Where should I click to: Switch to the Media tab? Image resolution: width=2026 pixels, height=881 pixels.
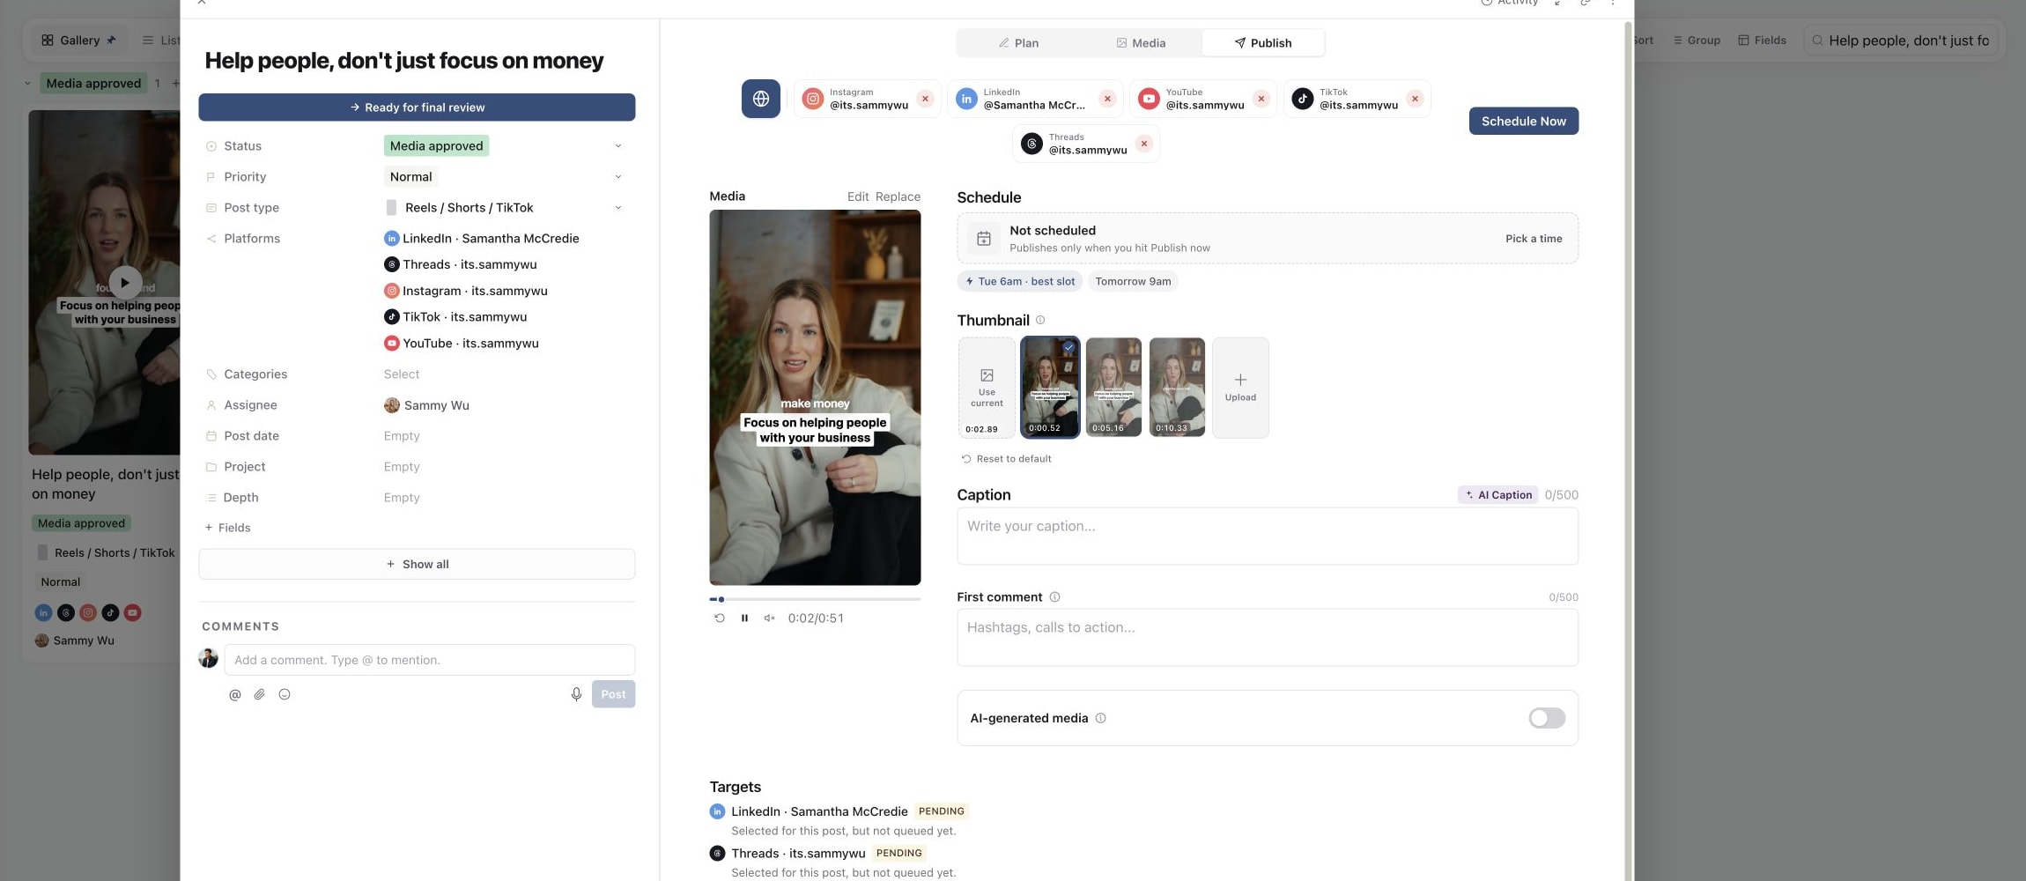pyautogui.click(x=1141, y=43)
